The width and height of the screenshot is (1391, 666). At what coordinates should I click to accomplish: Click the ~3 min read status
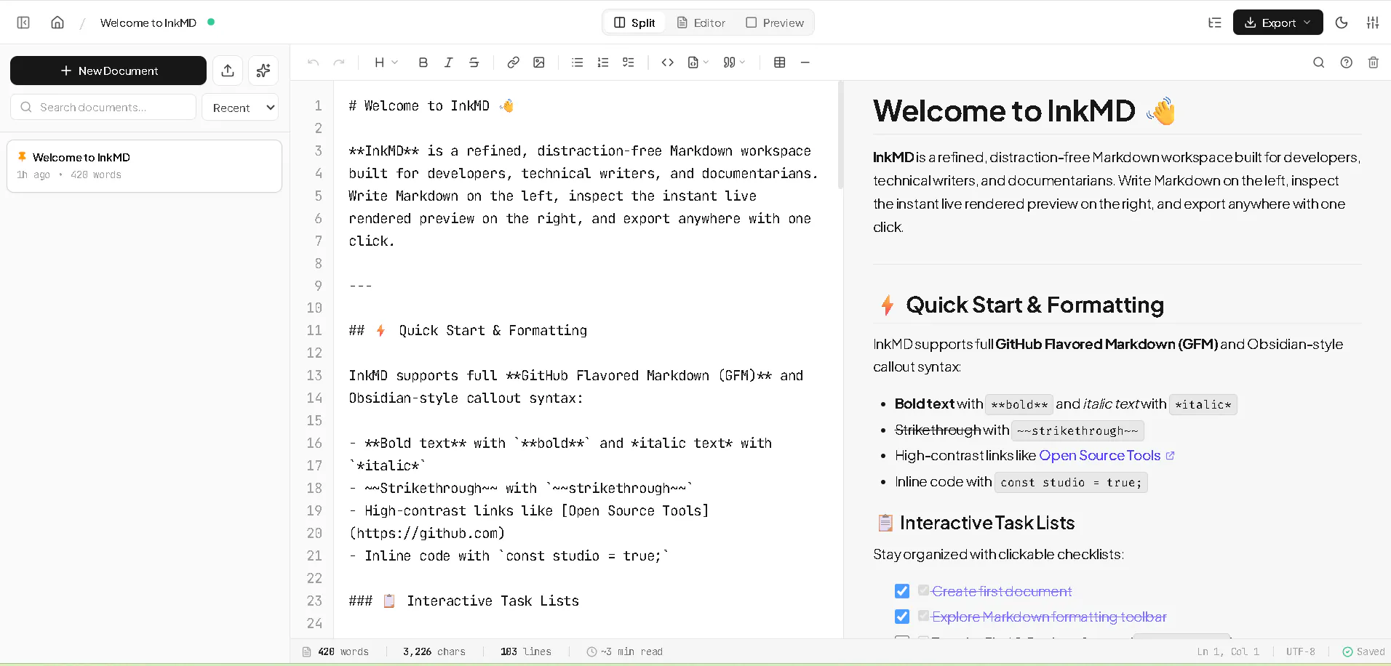(x=625, y=651)
